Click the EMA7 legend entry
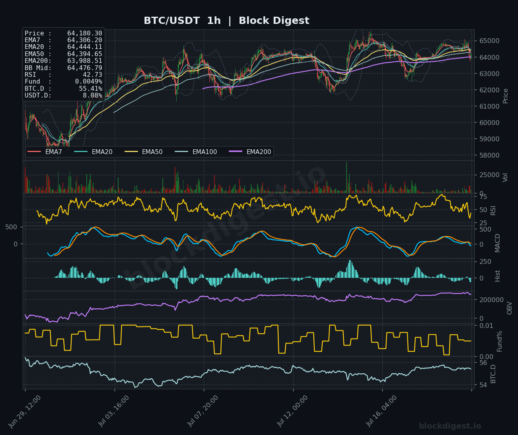The image size is (518, 435). (x=45, y=152)
